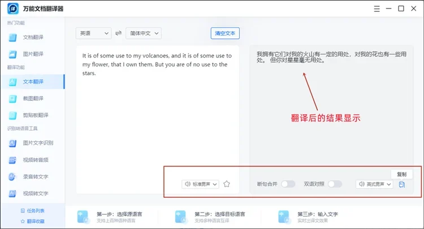Viewport: 424px width, 229px height.
Task: Select 图片文字识别 in the sidebar
Action: tap(32, 143)
